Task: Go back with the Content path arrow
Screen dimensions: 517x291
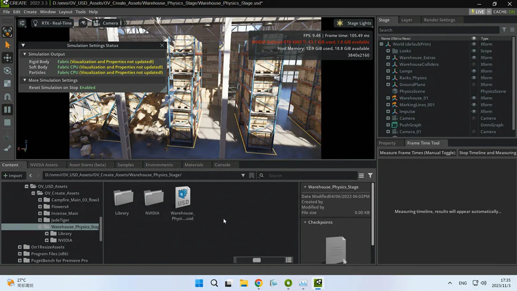Action: (x=31, y=175)
